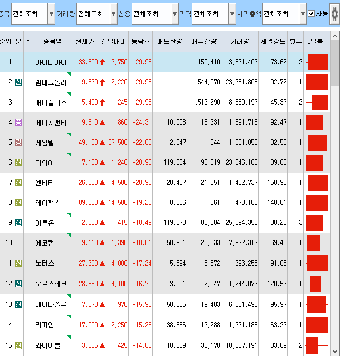
Task: Sort by 매수잔량 column header
Action: 204,41
